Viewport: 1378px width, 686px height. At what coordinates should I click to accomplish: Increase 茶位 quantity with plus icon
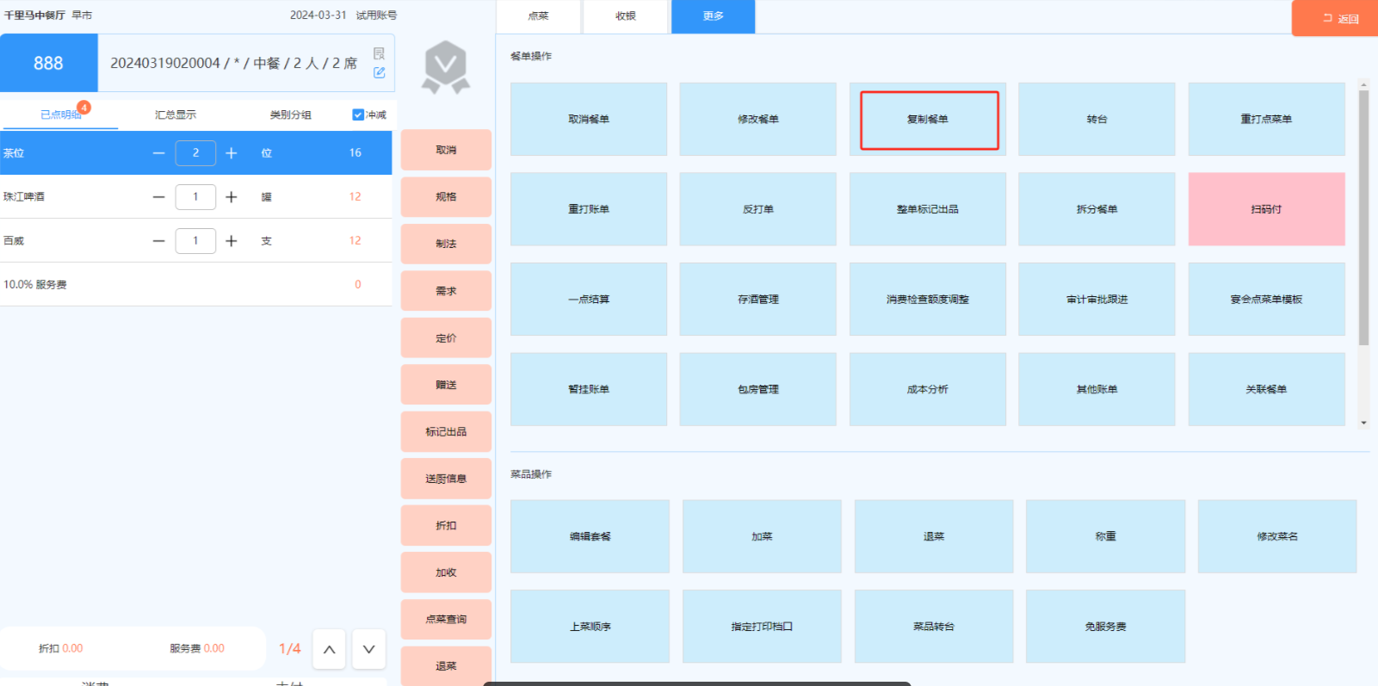point(232,153)
